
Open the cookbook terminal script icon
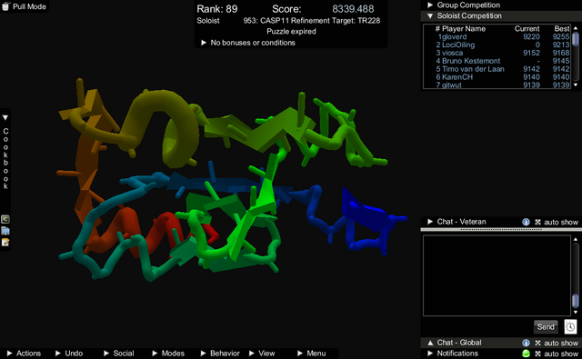5,219
